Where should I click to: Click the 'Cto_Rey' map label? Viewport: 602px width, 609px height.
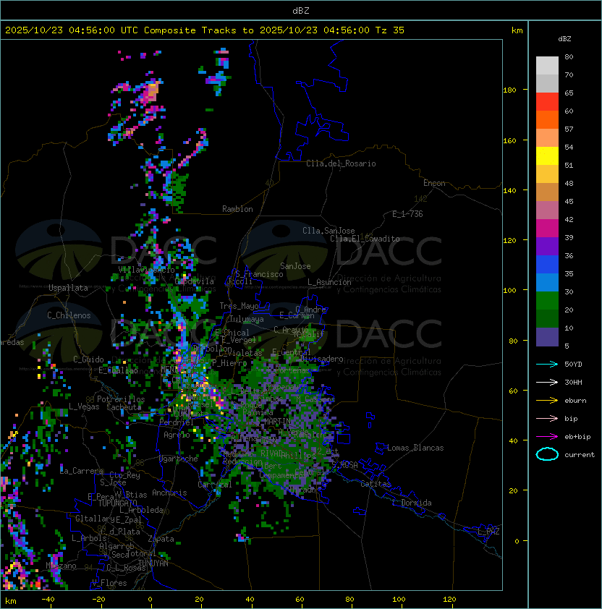(124, 475)
